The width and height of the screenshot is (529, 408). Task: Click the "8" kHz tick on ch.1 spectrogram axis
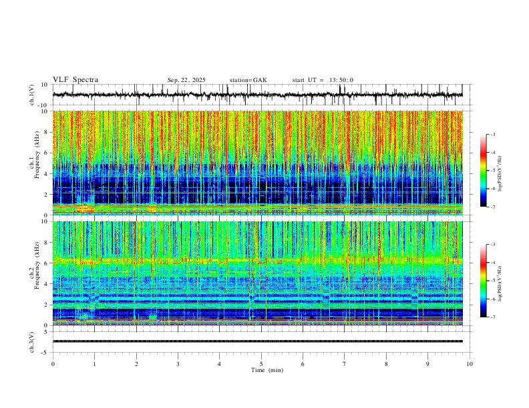(x=46, y=132)
